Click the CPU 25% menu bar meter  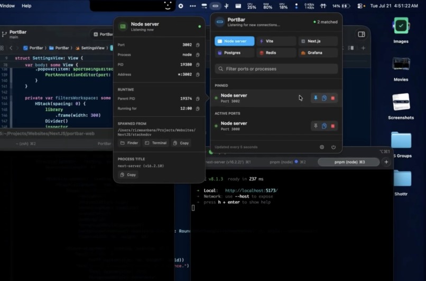point(252,6)
